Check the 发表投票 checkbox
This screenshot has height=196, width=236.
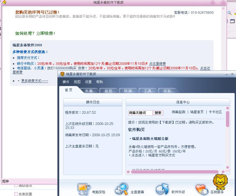point(16,194)
